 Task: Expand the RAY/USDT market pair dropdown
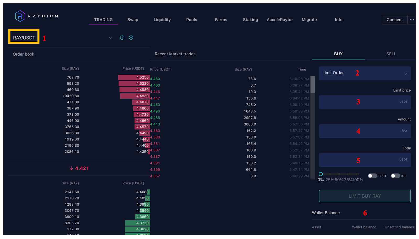click(x=110, y=38)
